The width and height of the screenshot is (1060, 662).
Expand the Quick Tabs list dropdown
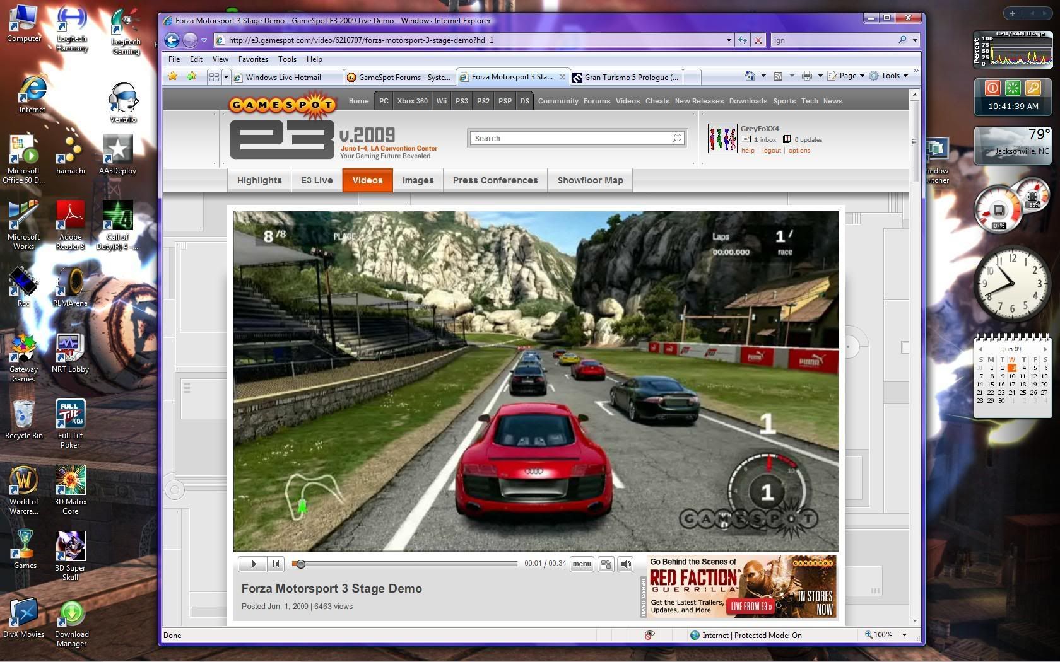tap(226, 77)
